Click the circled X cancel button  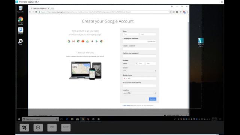point(38,127)
